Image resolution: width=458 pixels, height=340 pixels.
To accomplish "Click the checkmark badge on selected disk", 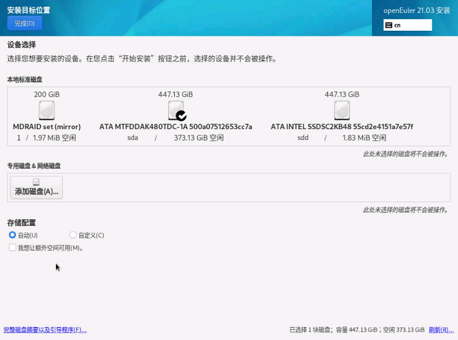I will [181, 116].
